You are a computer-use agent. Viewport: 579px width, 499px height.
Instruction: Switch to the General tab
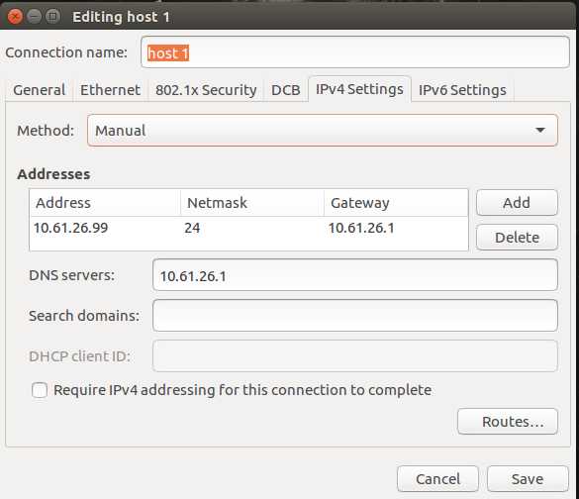point(40,90)
